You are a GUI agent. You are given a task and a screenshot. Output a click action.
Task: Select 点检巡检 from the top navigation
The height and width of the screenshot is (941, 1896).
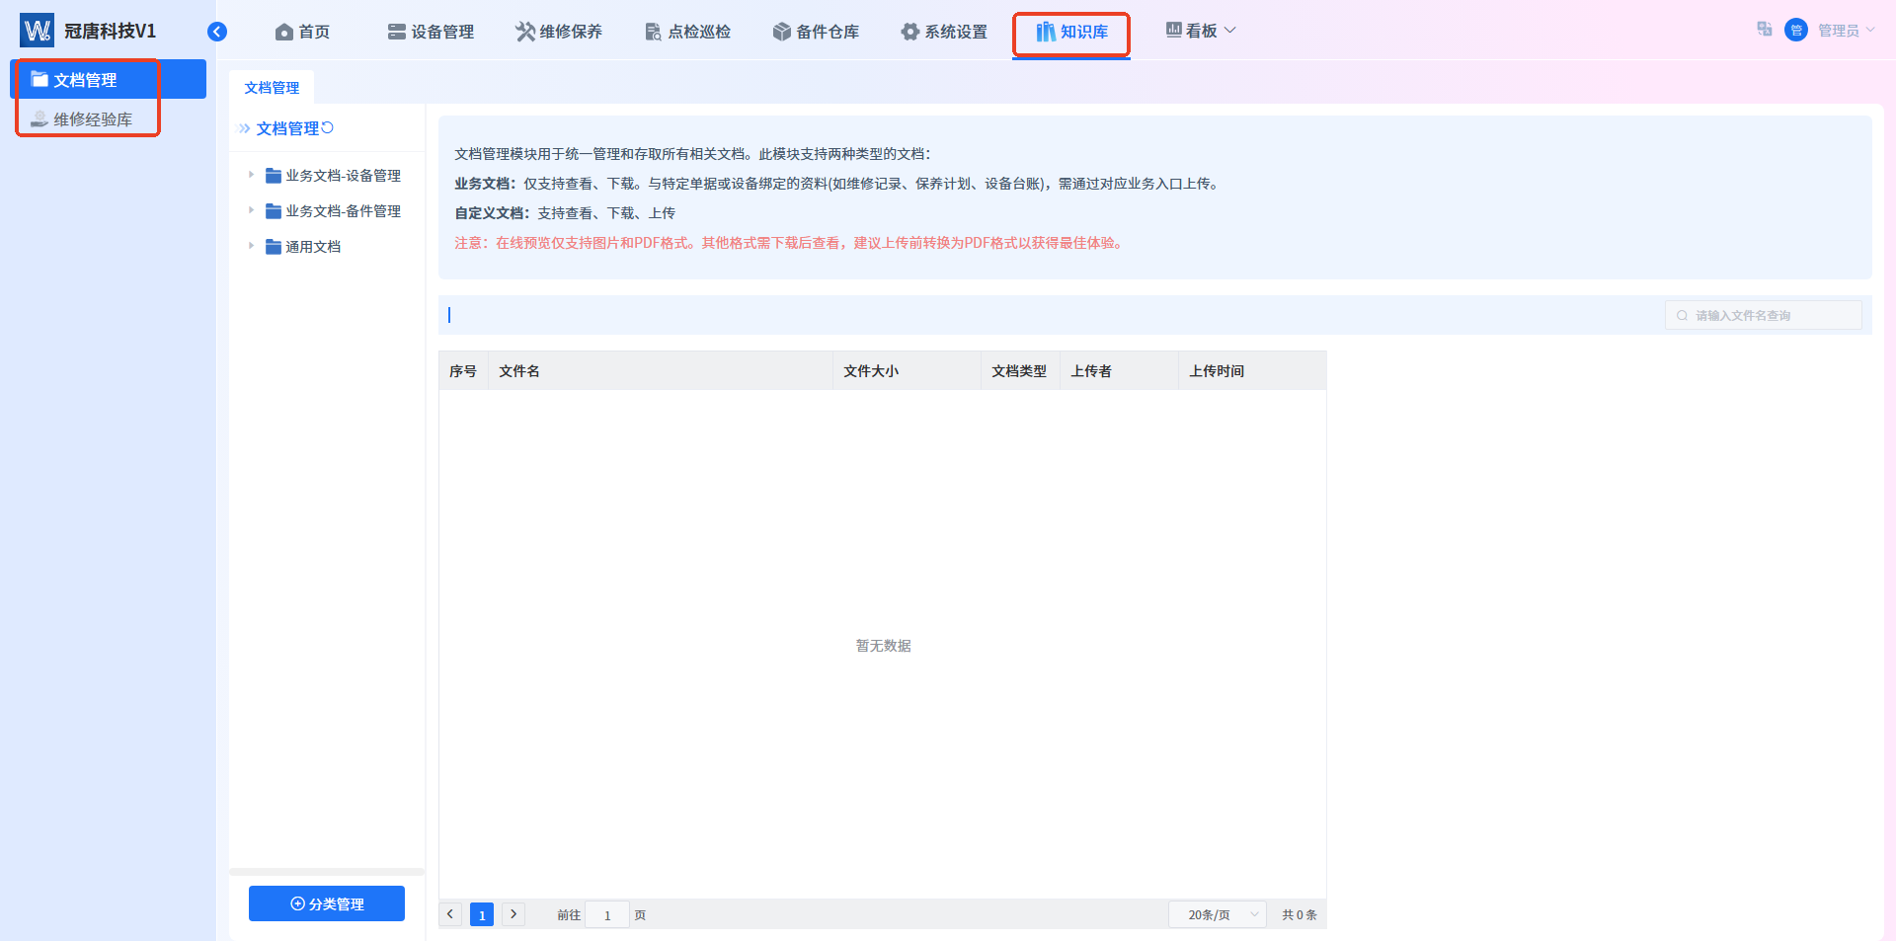[687, 32]
